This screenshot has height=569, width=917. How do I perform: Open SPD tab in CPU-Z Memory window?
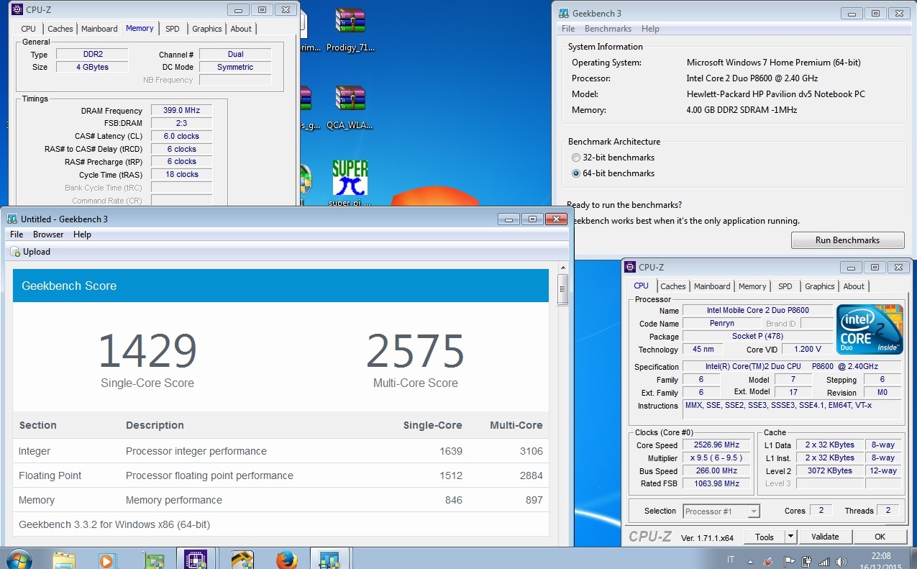[173, 29]
